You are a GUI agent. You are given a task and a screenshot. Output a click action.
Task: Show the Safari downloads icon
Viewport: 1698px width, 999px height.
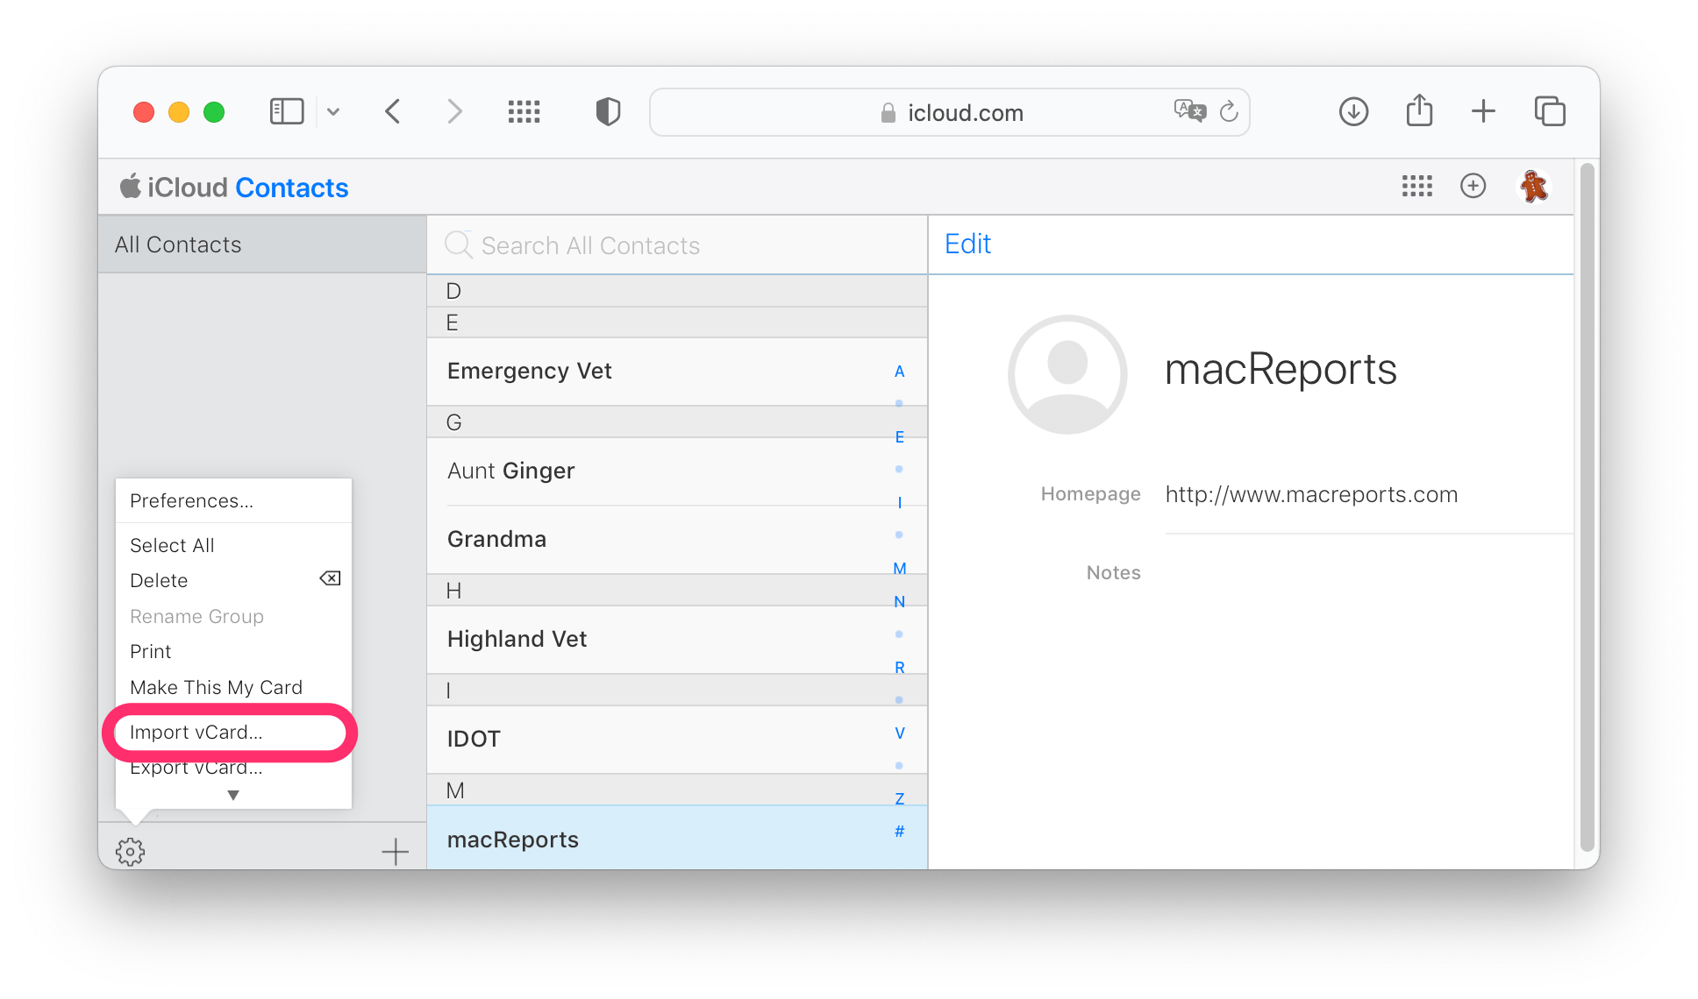point(1353,111)
